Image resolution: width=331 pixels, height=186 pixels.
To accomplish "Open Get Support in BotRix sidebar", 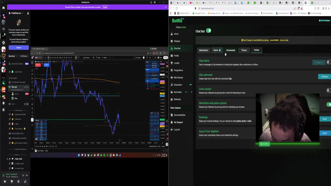I will point(178,122).
